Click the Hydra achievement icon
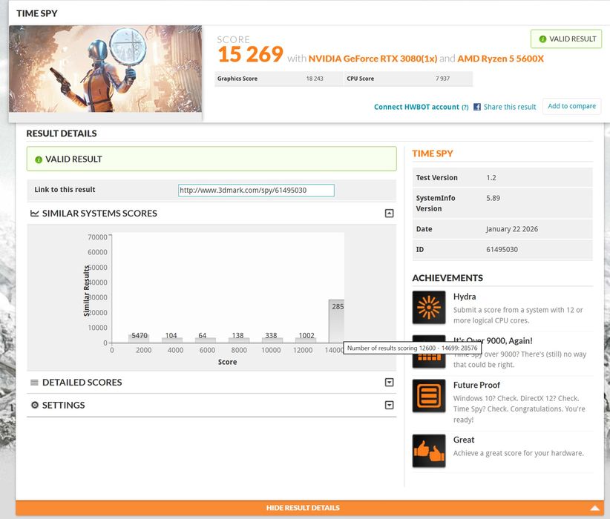 click(429, 307)
